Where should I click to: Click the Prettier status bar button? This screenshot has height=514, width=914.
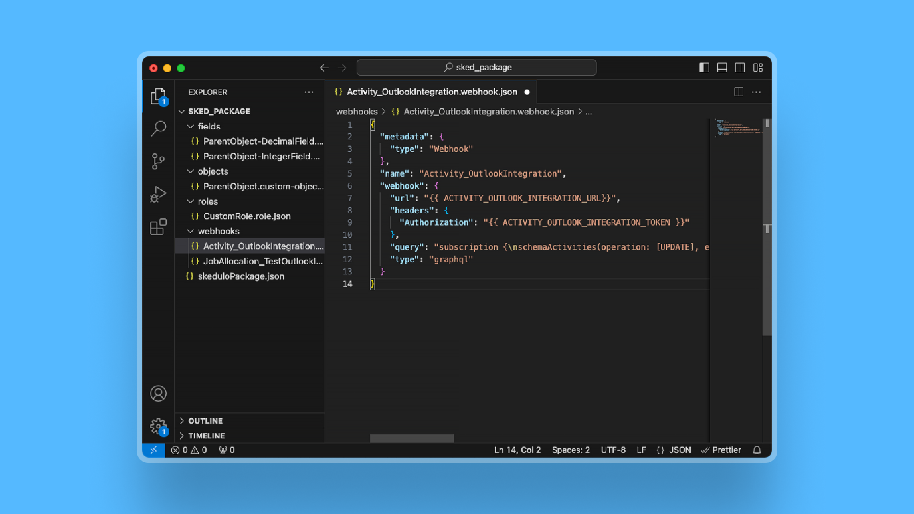721,450
